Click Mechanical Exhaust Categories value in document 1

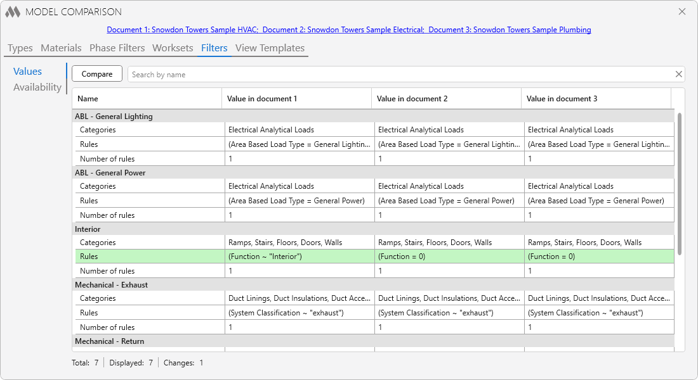pyautogui.click(x=300, y=298)
